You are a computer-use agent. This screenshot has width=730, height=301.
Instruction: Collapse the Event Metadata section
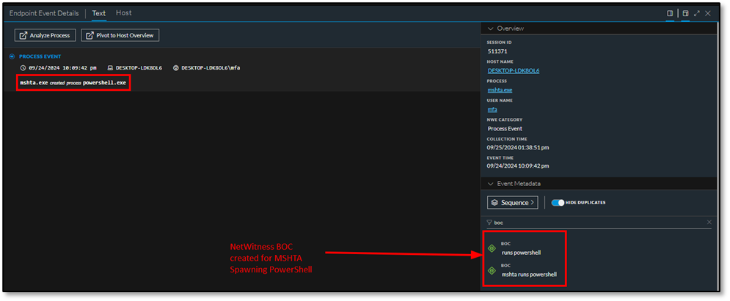pos(490,184)
